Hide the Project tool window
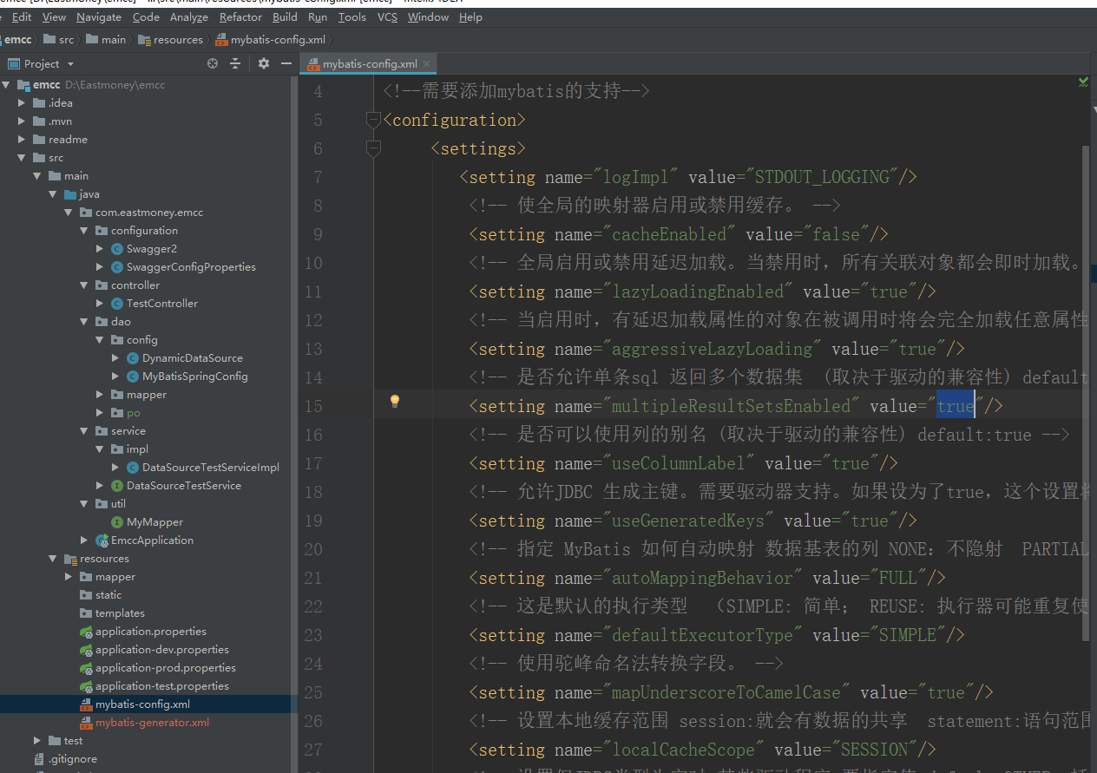This screenshot has width=1097, height=773. [286, 63]
